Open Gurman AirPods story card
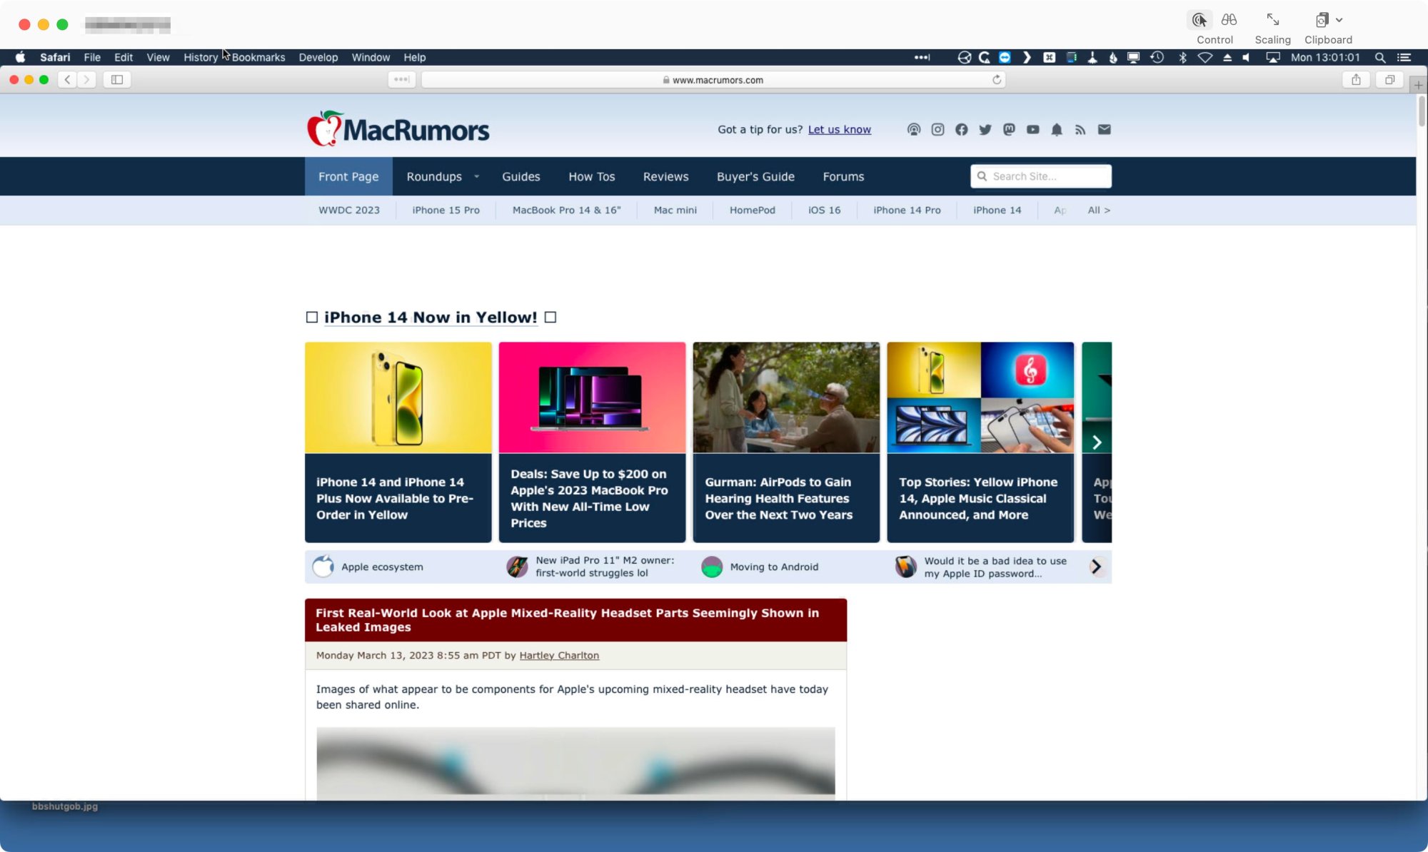Screen dimensions: 1428x852 pos(786,442)
